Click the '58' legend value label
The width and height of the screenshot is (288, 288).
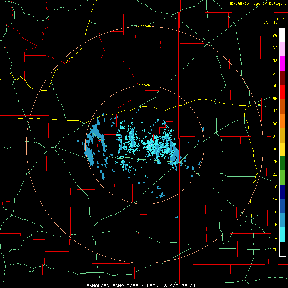coord(275,60)
